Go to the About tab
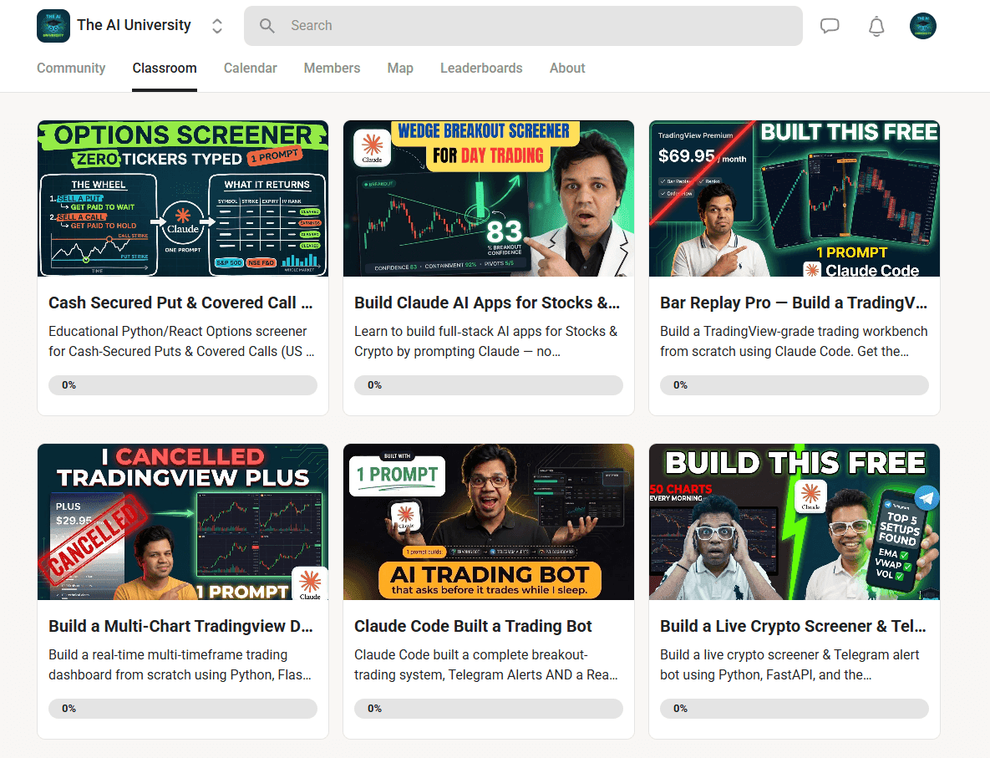This screenshot has height=758, width=990. 567,69
